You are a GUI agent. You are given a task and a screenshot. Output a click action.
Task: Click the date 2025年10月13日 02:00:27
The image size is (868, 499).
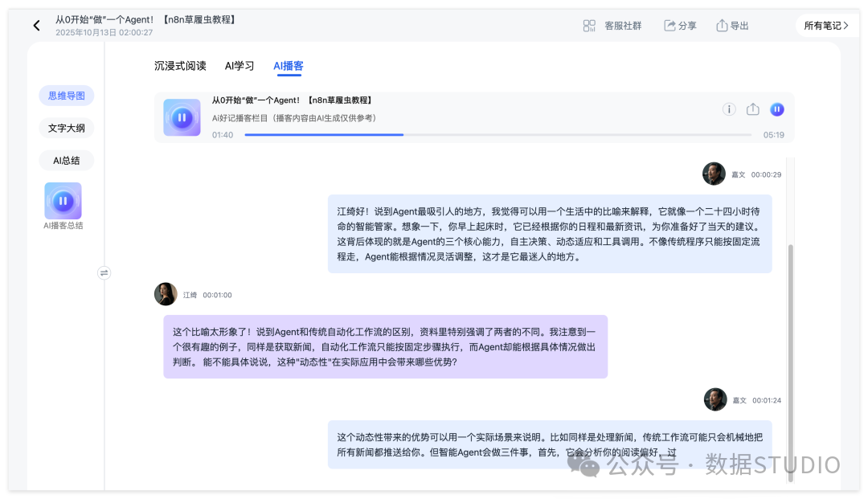(104, 33)
